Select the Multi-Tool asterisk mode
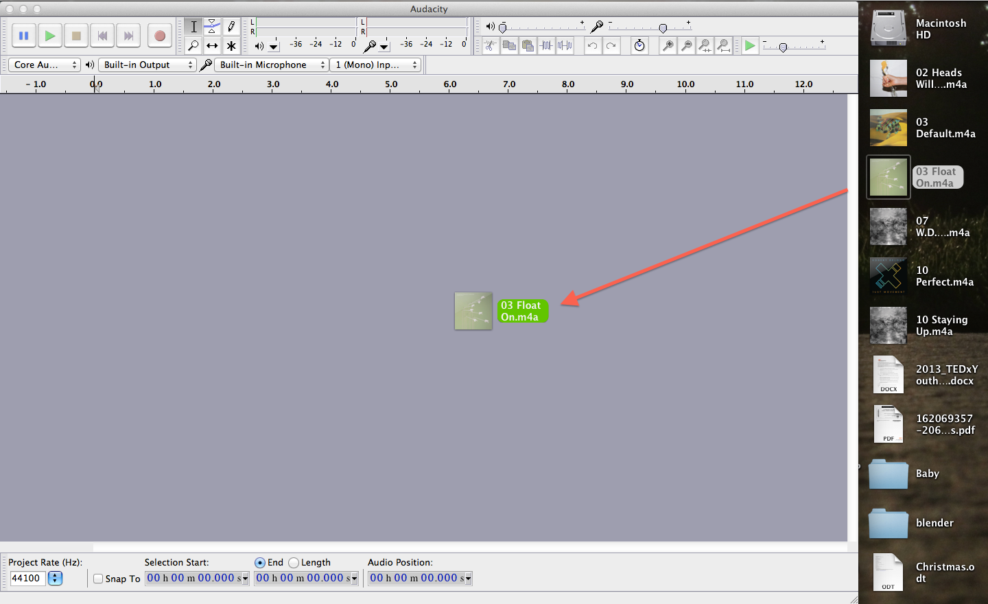Screen dimensions: 988x604 pyautogui.click(x=231, y=46)
